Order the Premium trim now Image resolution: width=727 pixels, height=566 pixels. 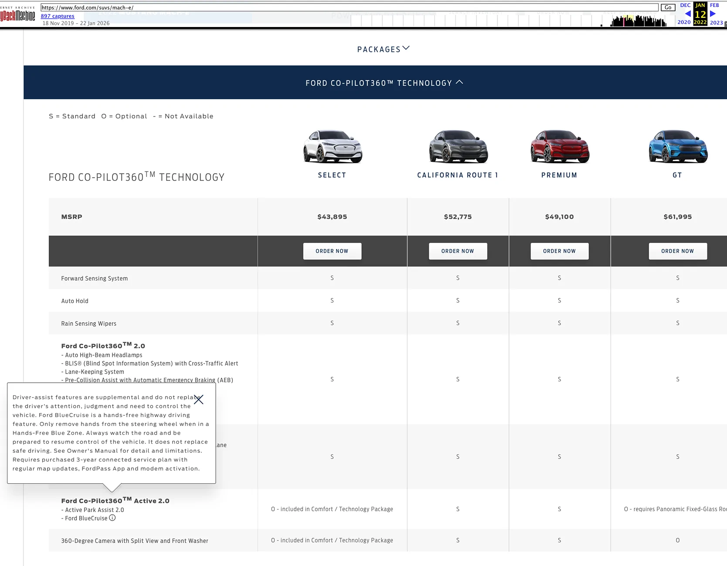[x=560, y=251]
